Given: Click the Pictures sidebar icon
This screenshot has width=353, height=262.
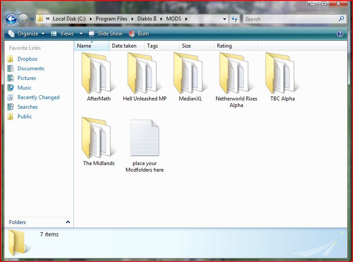Looking at the screenshot, I should [10, 78].
